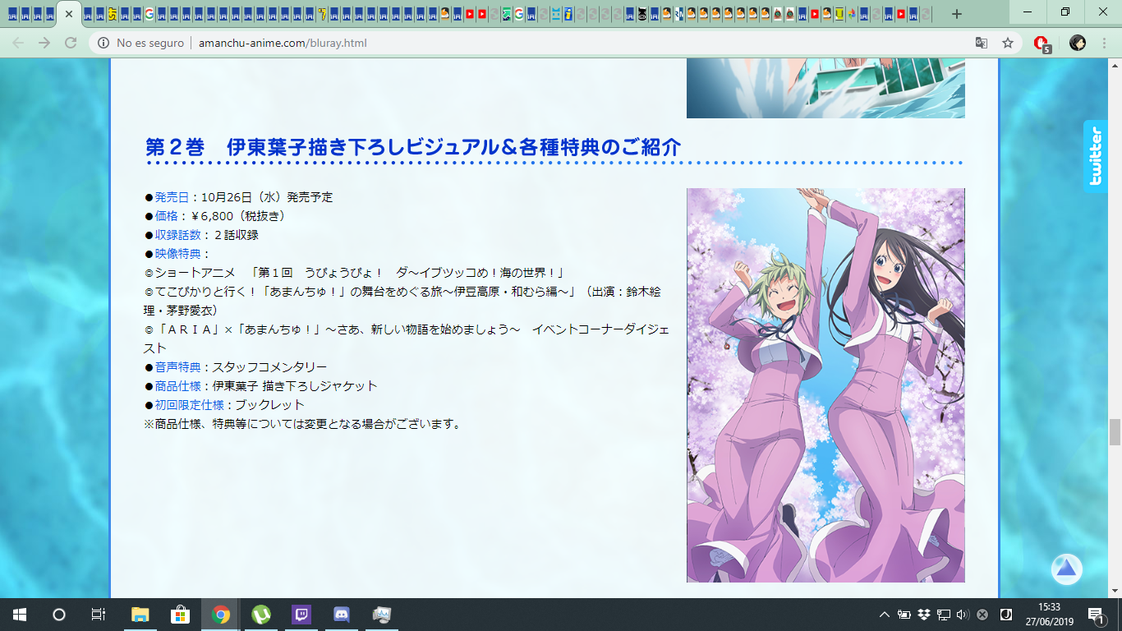
Task: Click the Volume 2 cherry blossom illustration
Action: click(x=825, y=385)
